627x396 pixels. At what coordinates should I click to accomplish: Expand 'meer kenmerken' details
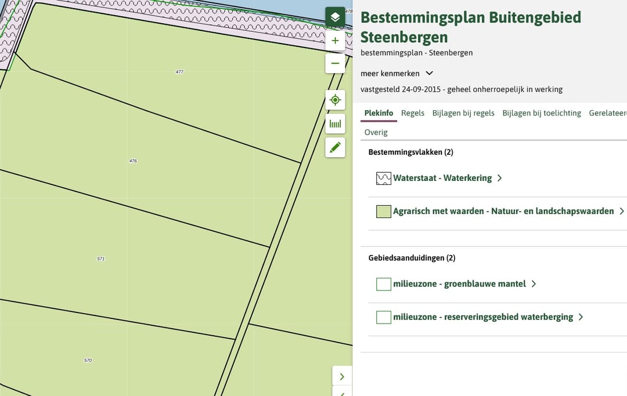tap(397, 74)
